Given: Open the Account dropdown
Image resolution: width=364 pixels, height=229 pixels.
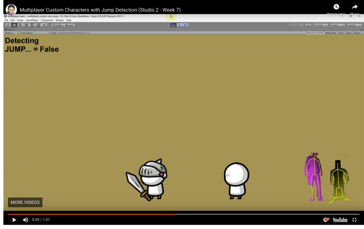Looking at the screenshot, I should click(320, 25).
